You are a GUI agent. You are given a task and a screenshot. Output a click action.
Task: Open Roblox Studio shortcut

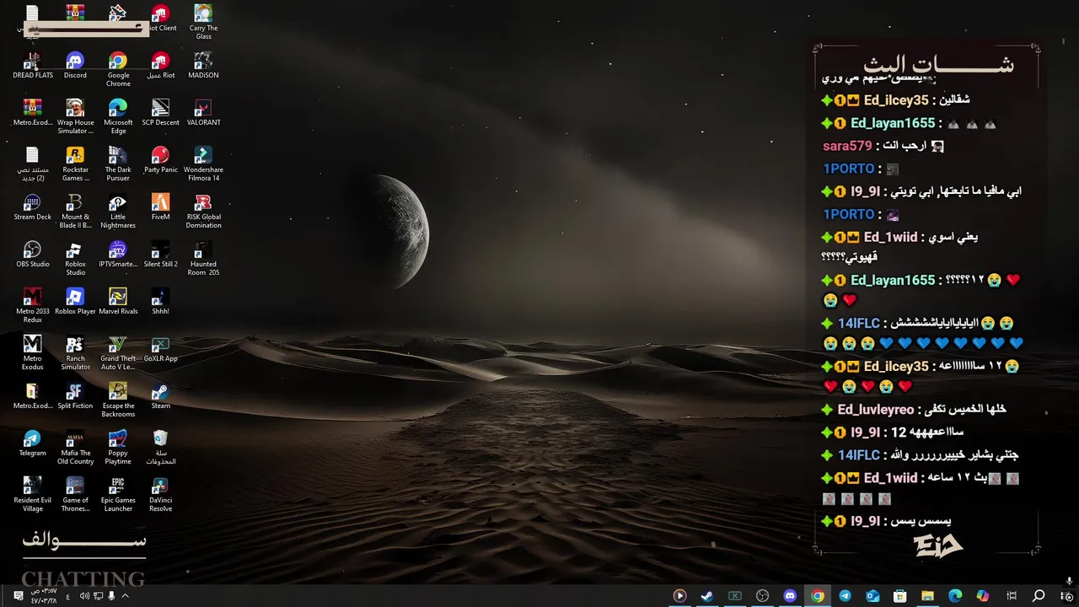click(x=75, y=259)
